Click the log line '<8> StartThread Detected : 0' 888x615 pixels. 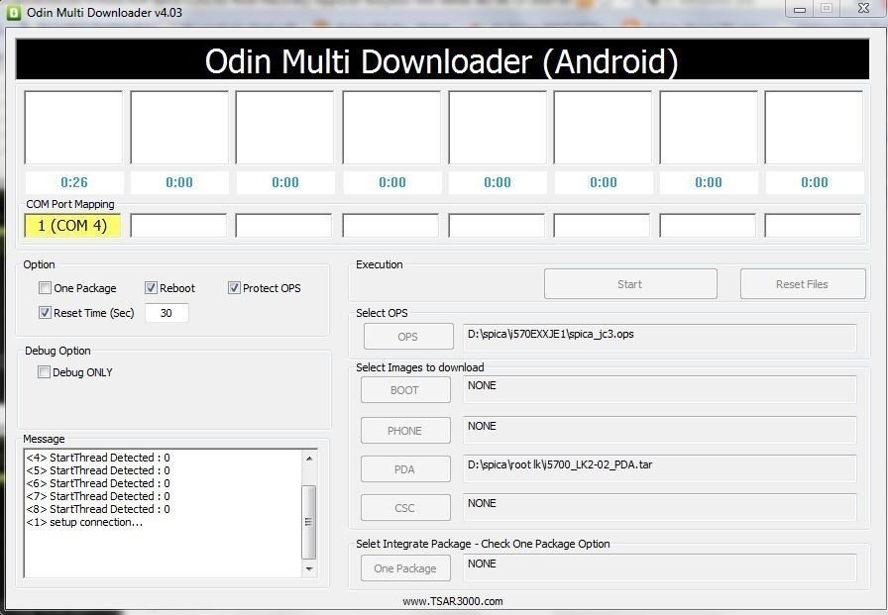click(x=98, y=509)
